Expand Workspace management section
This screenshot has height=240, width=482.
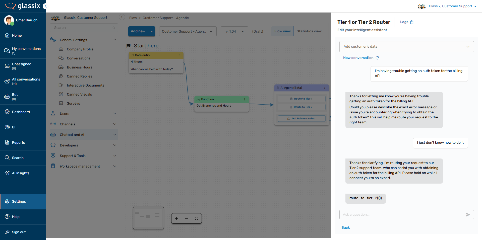pos(115,166)
